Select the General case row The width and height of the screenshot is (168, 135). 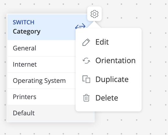pos(42,48)
